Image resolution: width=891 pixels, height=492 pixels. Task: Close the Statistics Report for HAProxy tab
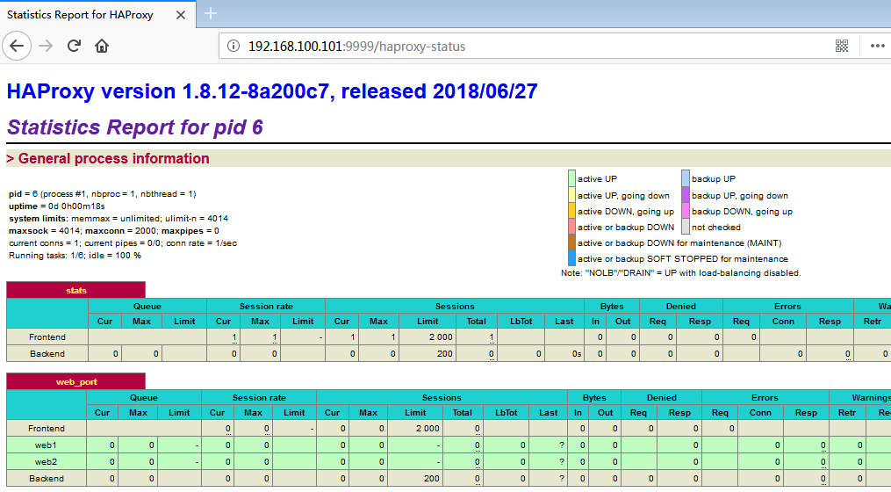(181, 15)
